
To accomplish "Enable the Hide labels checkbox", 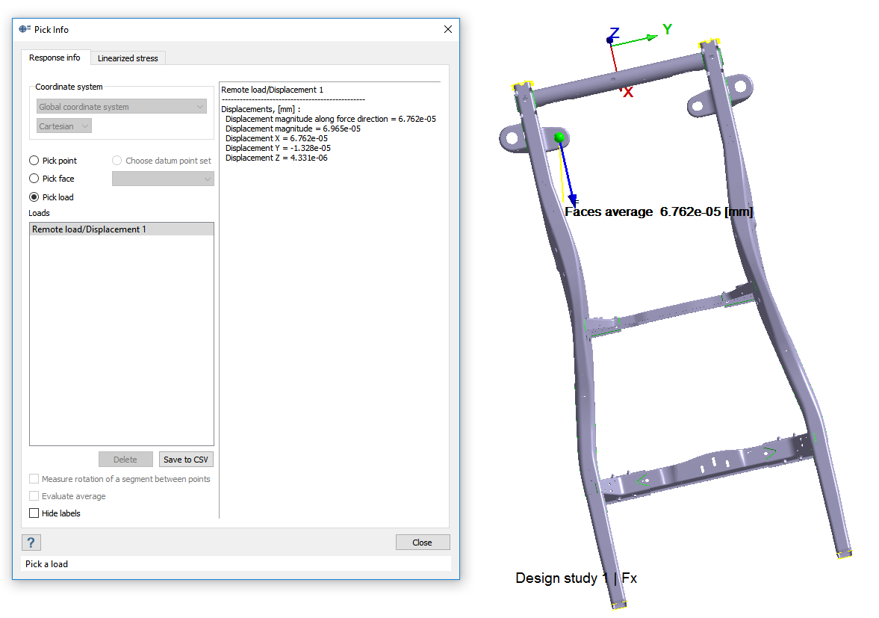I will click(34, 513).
